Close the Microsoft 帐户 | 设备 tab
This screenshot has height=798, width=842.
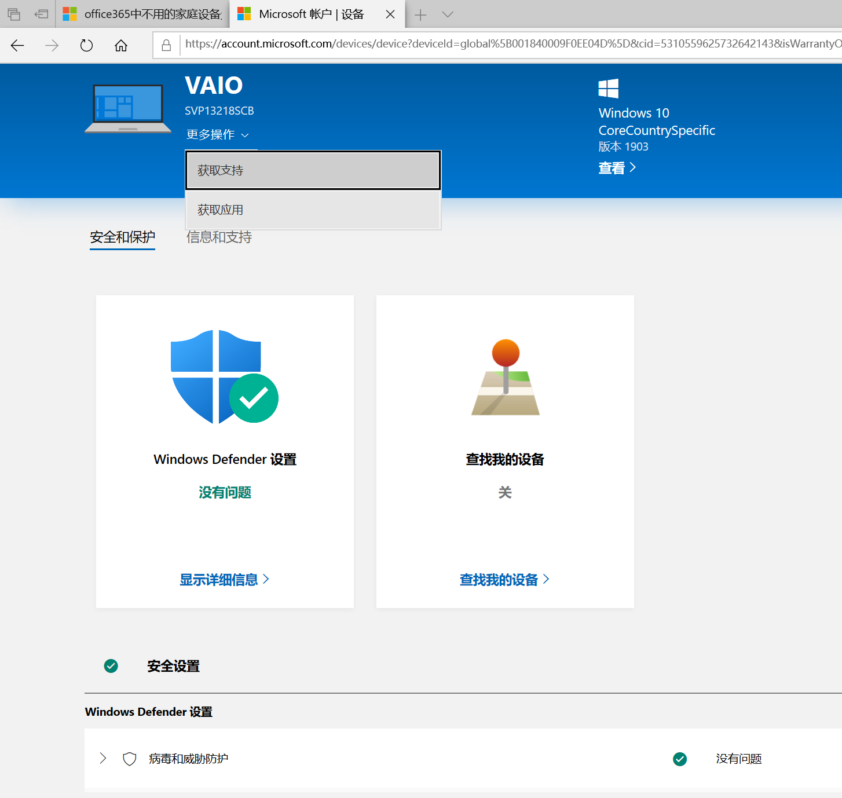click(390, 14)
